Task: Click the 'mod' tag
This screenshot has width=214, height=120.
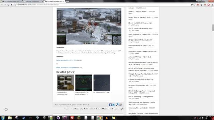Action: (x=111, y=109)
